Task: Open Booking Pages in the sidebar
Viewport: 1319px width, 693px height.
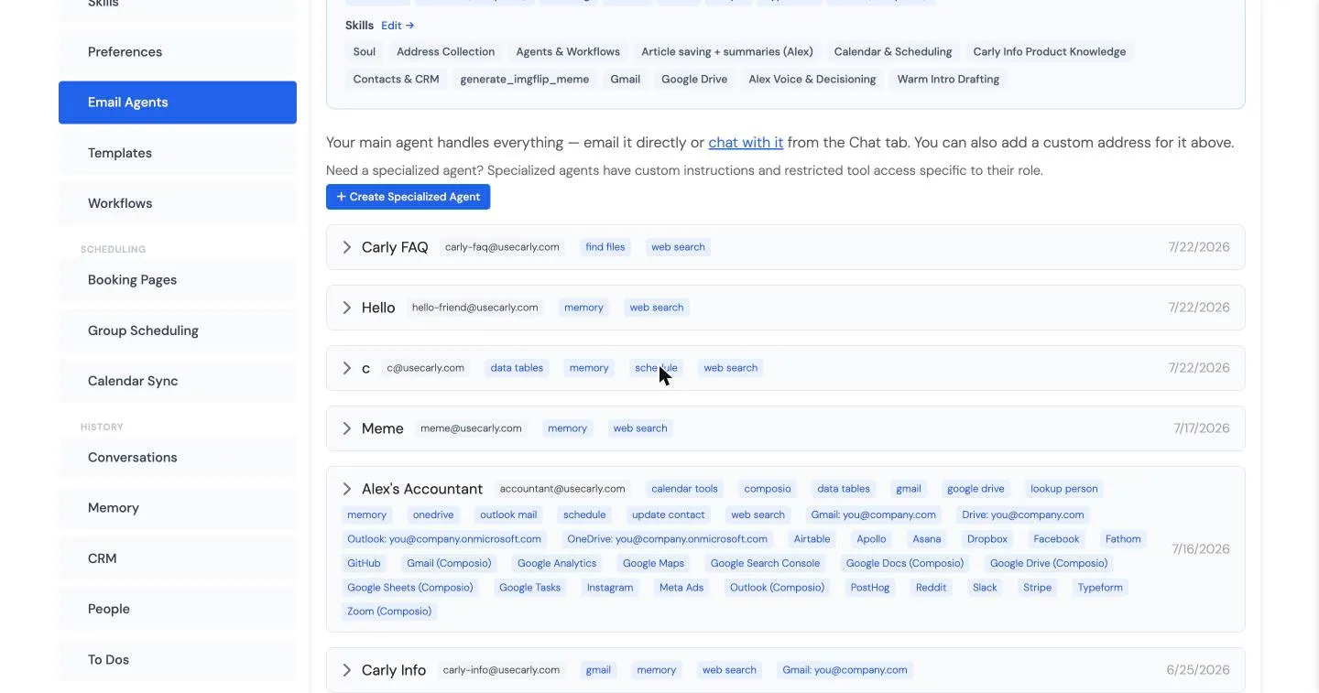Action: 178,280
